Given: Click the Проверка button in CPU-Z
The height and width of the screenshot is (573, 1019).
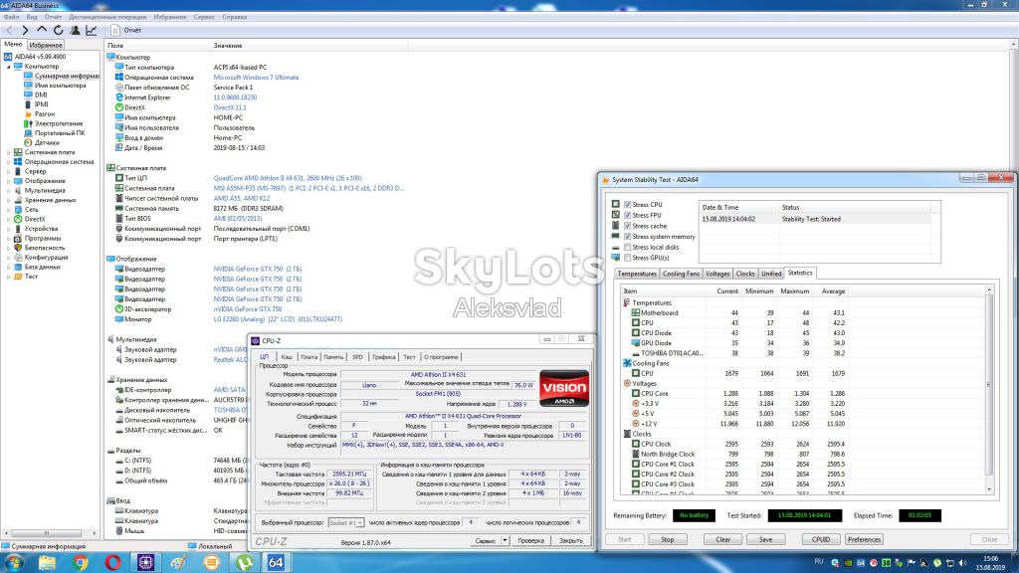Looking at the screenshot, I should point(531,540).
